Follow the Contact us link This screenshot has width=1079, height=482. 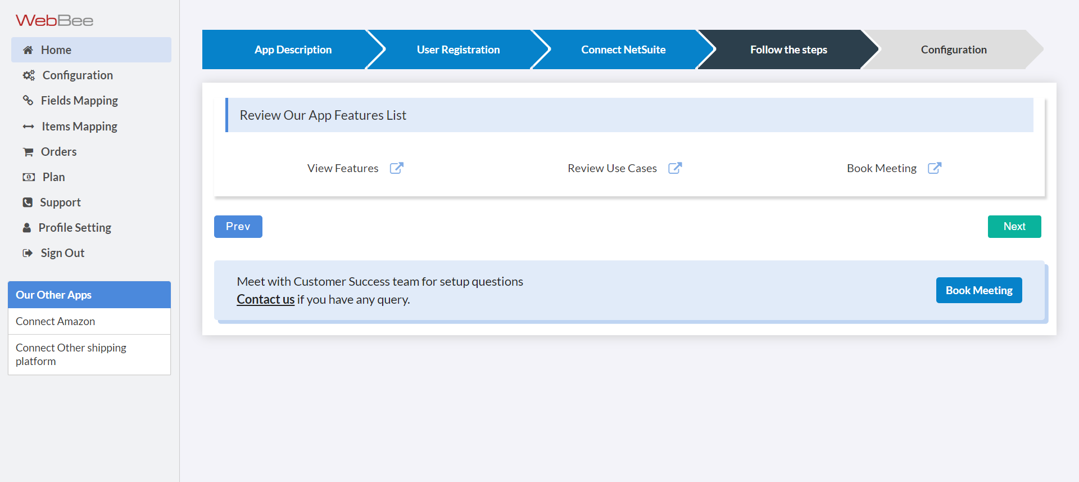[265, 299]
